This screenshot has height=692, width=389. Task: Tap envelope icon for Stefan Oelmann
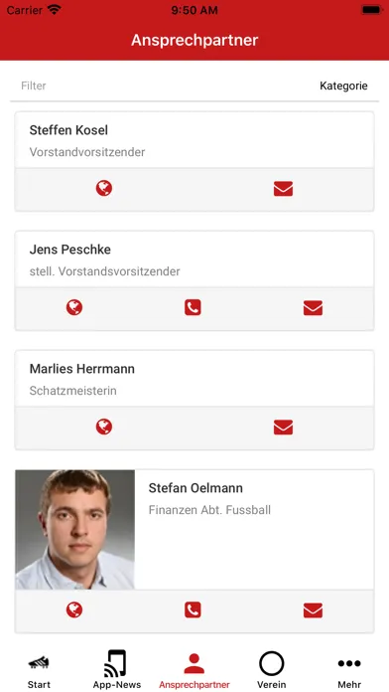click(313, 610)
